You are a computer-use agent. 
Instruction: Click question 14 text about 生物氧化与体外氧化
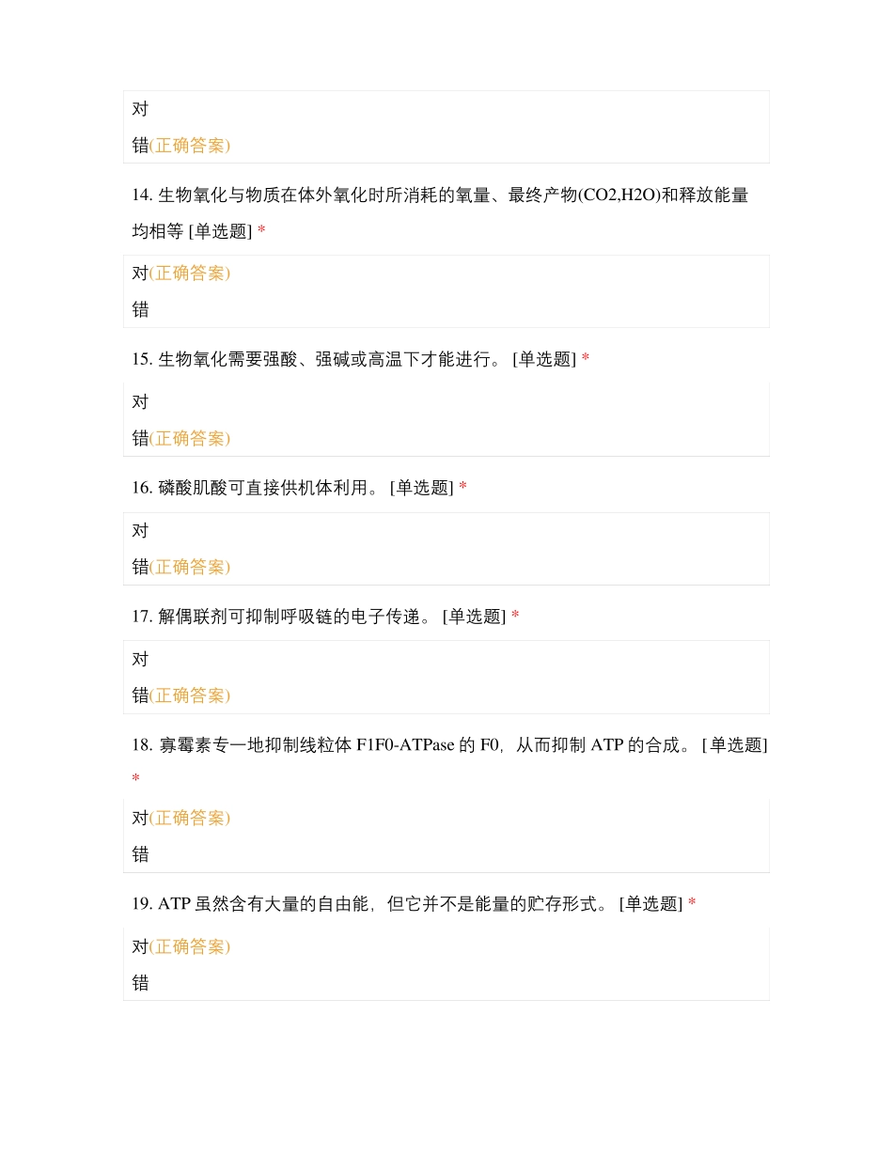tap(440, 195)
